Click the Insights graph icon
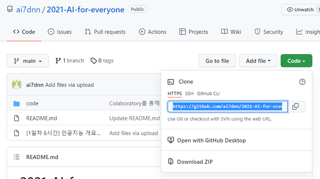 (x=299, y=32)
